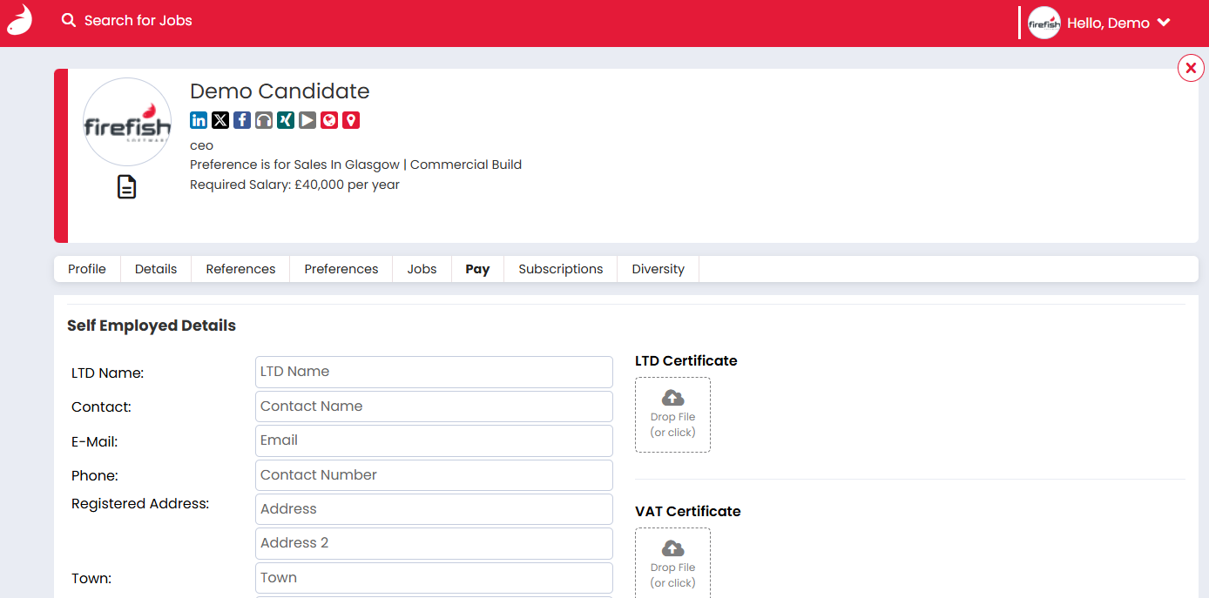The image size is (1209, 598).
Task: Click the grey play video icon
Action: coord(307,120)
